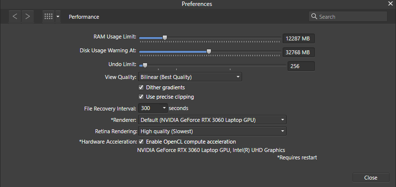Toggle Use precise clipping checkbox
Viewport: 396px width, 187px height.
pos(141,97)
